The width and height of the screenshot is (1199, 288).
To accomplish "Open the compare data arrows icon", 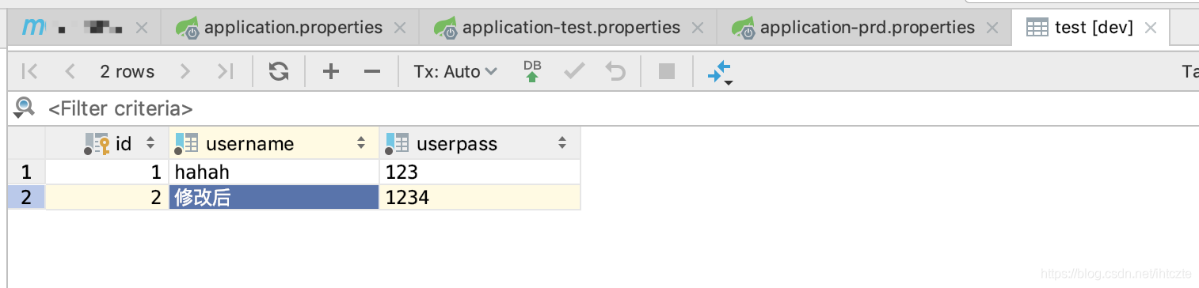I will [720, 72].
